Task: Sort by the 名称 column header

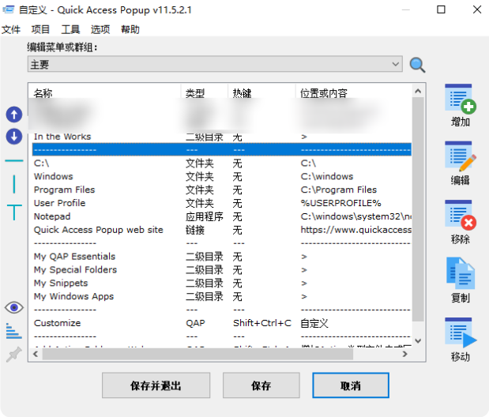Action: coord(104,93)
